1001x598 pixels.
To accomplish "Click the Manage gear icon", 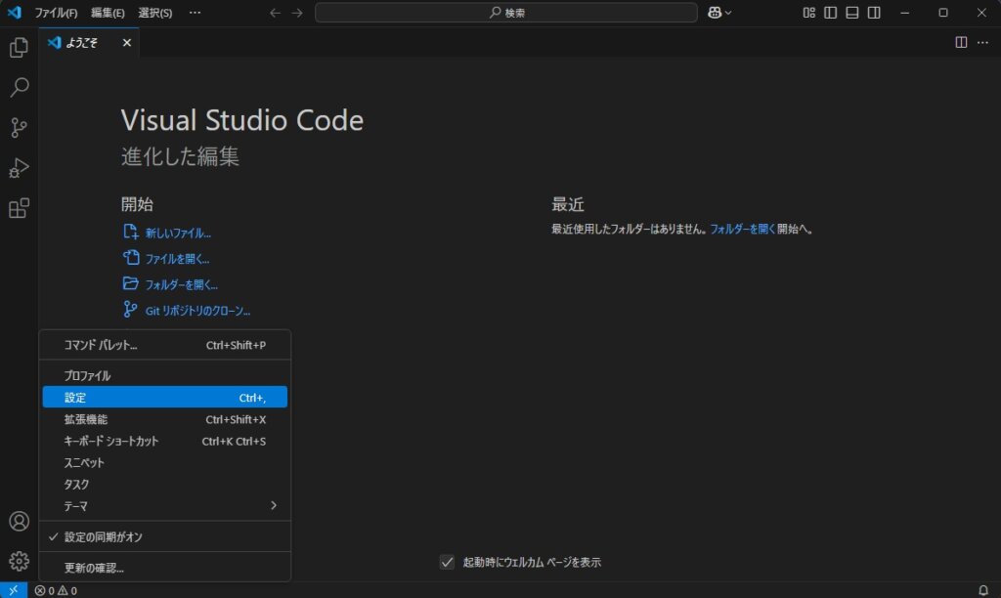I will pos(19,561).
